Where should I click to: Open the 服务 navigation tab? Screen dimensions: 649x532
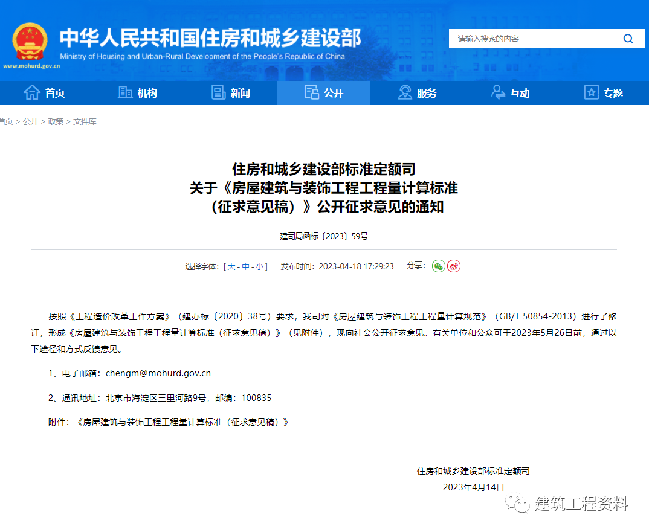pos(417,92)
